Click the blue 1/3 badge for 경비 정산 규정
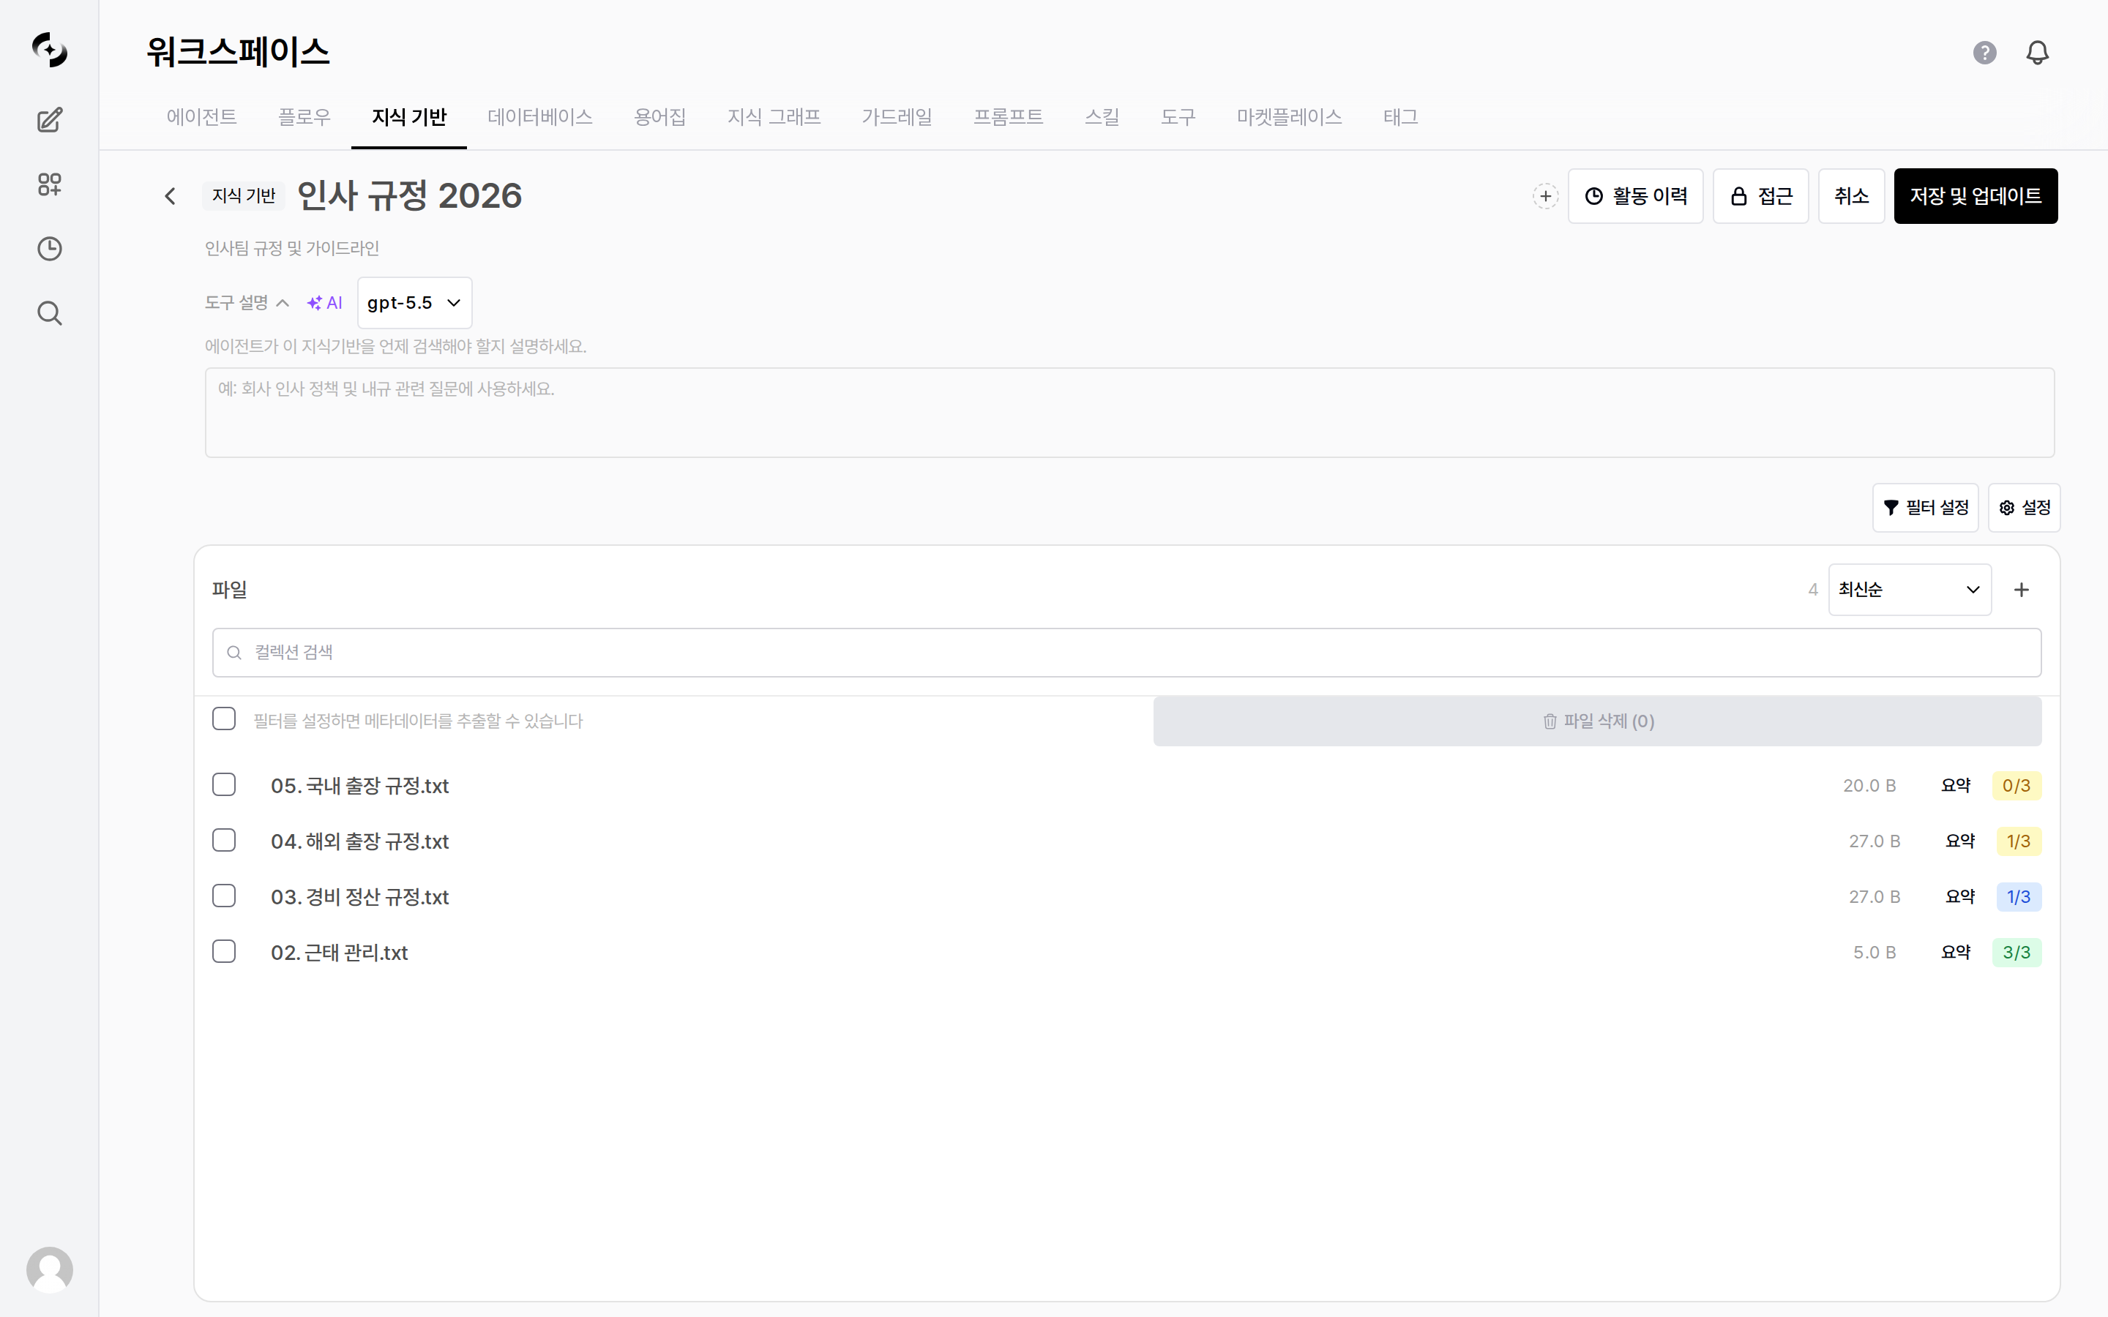This screenshot has width=2108, height=1317. click(x=2018, y=897)
